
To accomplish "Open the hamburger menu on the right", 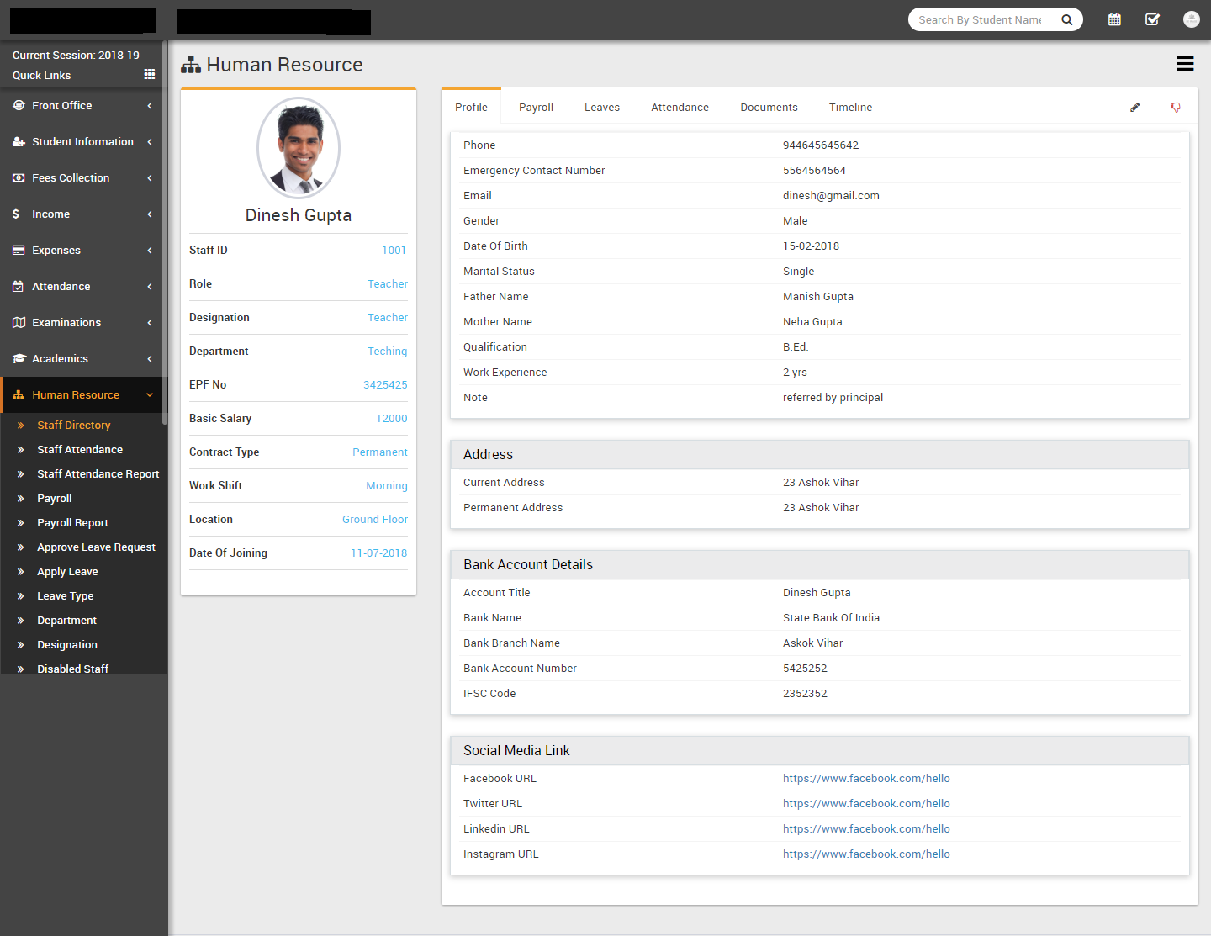I will [x=1185, y=64].
